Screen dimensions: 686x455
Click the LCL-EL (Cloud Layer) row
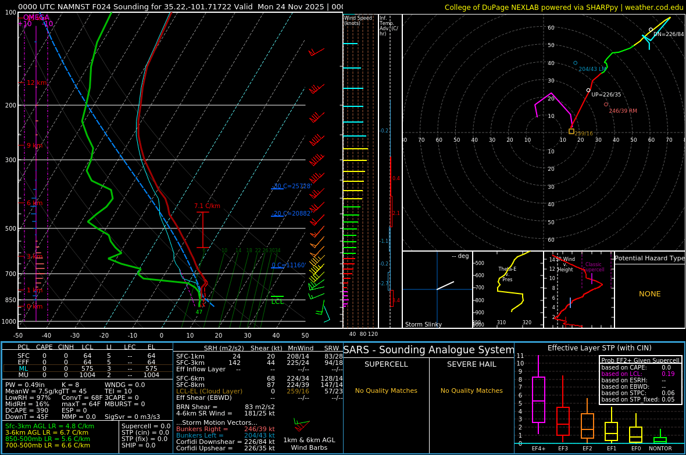[x=259, y=391]
